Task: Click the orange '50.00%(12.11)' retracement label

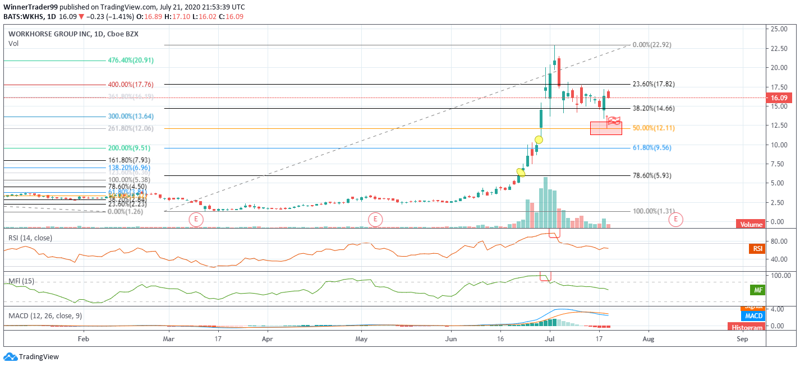Action: (654, 128)
